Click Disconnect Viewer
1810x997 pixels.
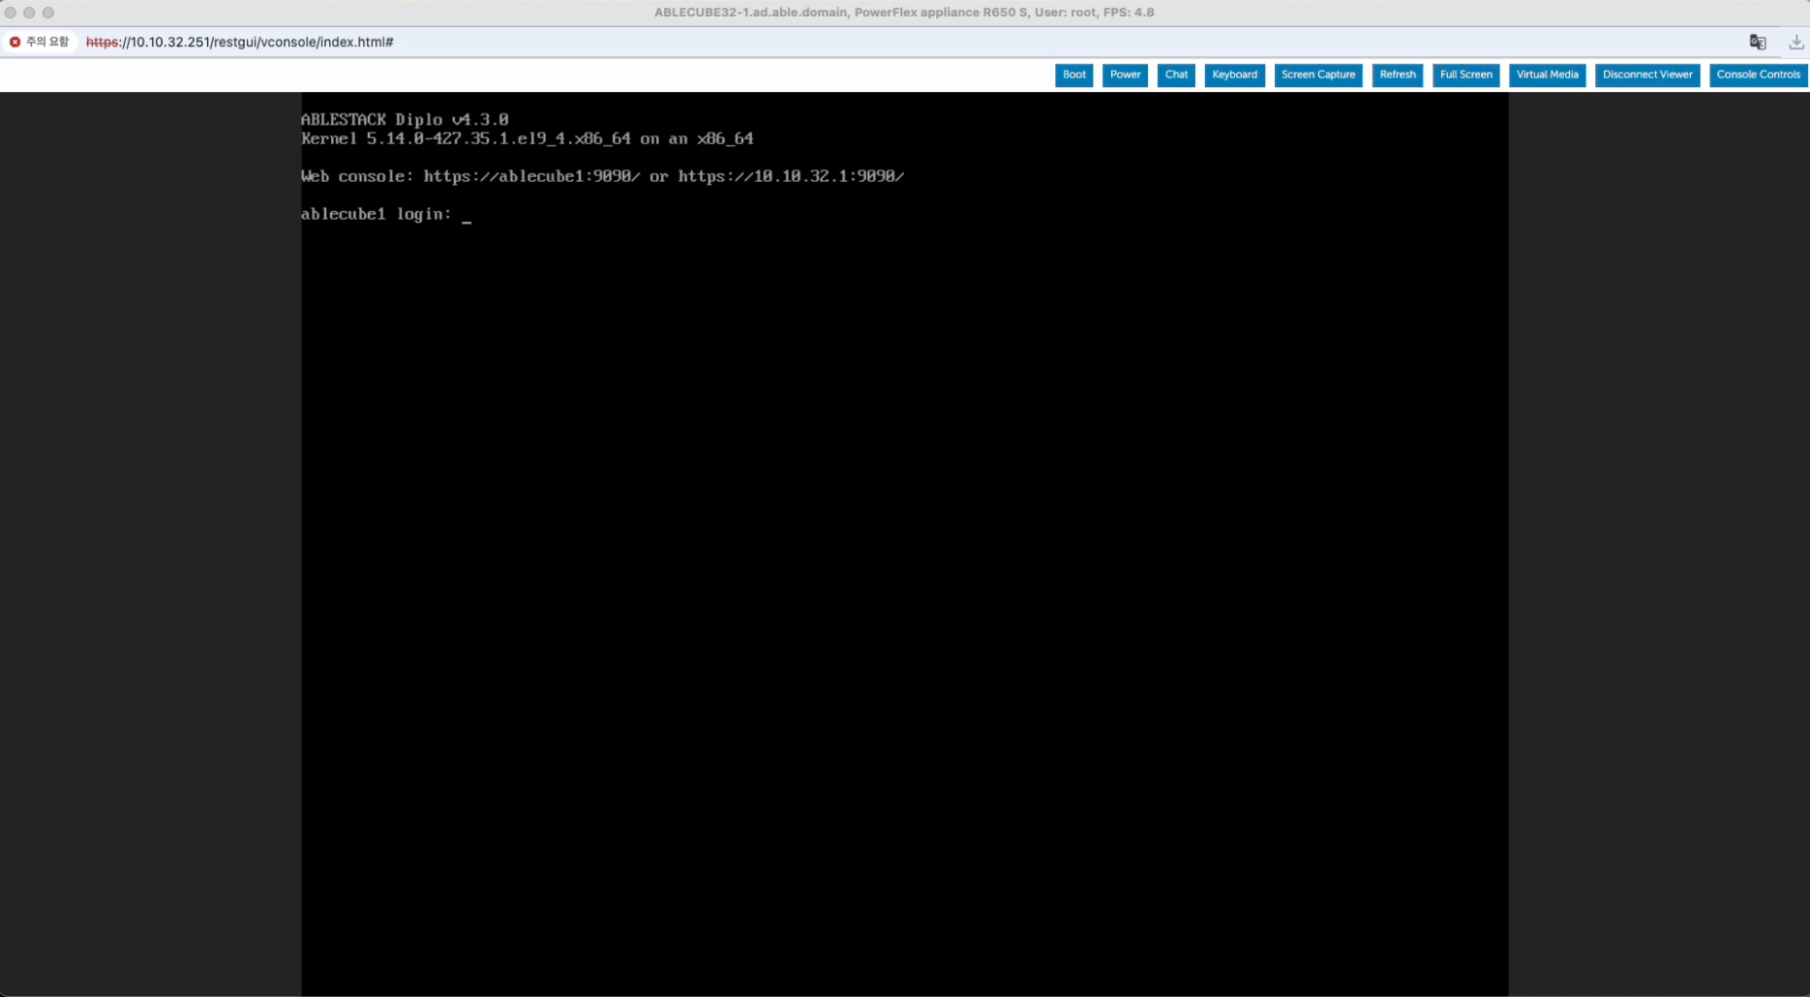1647,76
